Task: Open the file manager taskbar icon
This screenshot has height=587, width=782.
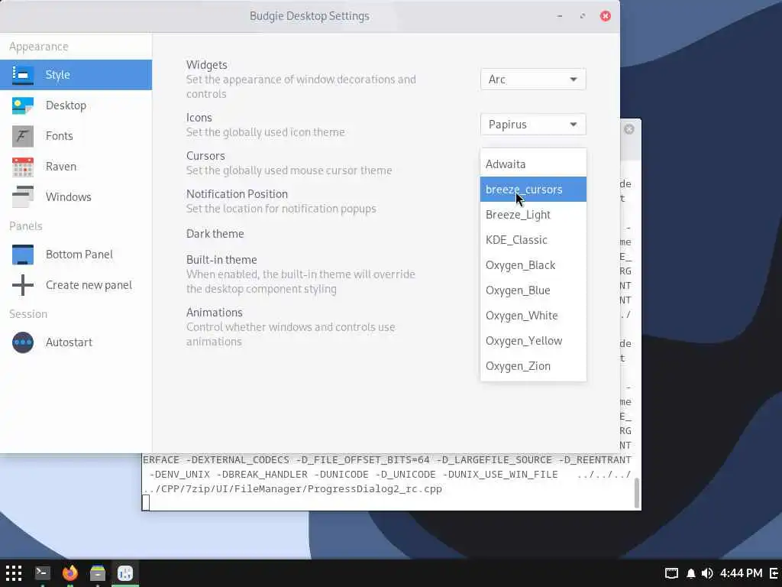Action: click(x=98, y=573)
